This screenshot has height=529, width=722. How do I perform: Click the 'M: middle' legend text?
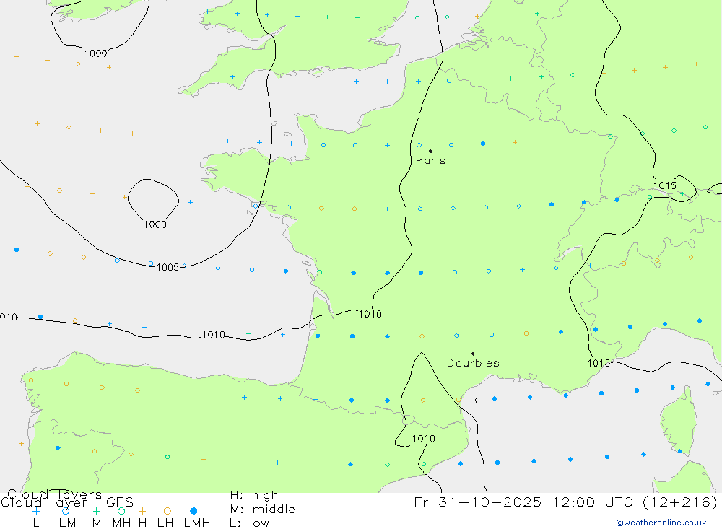pyautogui.click(x=263, y=510)
